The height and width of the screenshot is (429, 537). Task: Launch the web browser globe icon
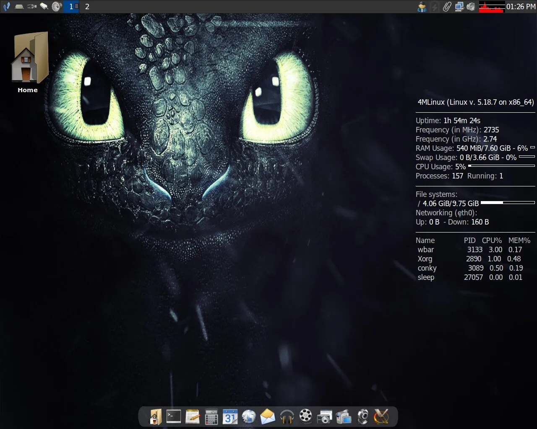[x=249, y=416]
